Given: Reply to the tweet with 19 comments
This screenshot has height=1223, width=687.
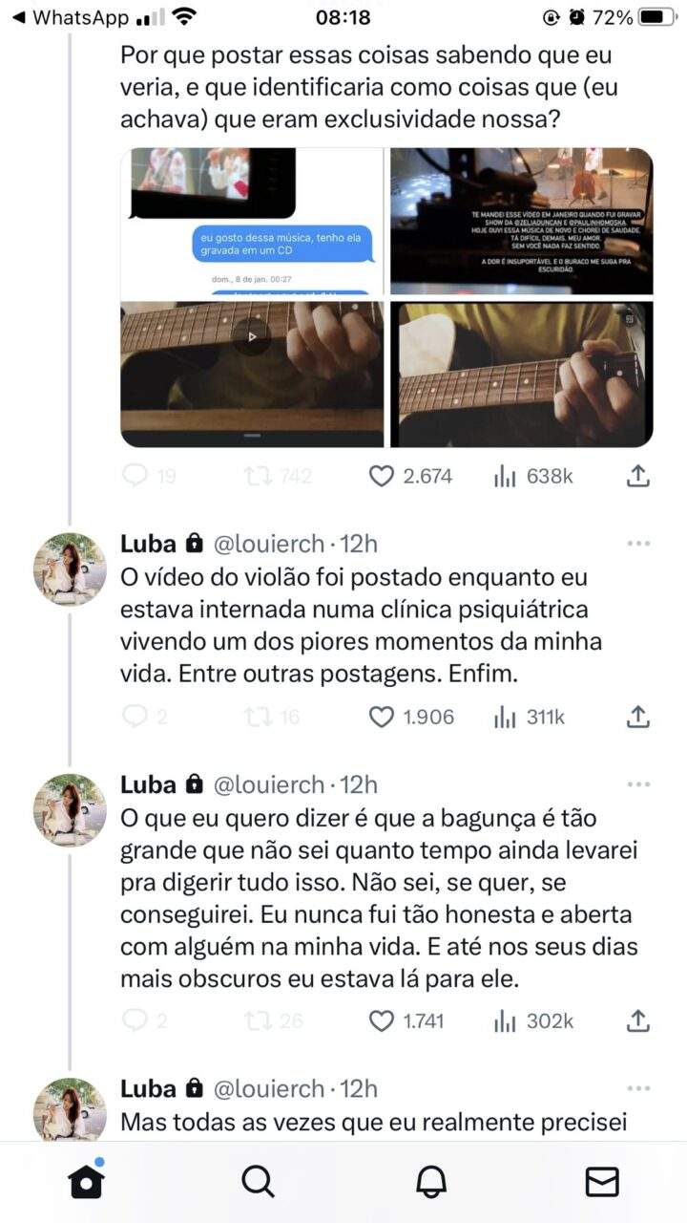Looking at the screenshot, I should (x=136, y=476).
